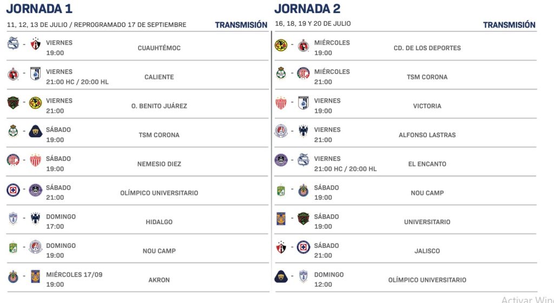Screen dimensions: 554x303
Task: Select the Toluca crest in the Nemesio Diez match
Action: coord(13,160)
